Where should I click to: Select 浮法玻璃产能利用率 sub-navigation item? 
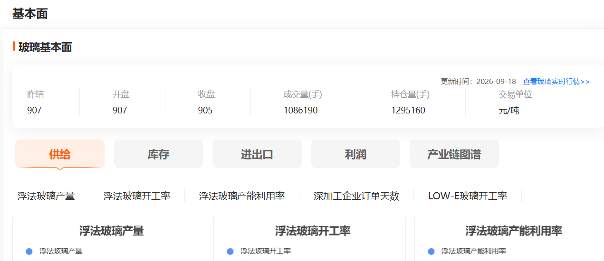click(x=242, y=196)
